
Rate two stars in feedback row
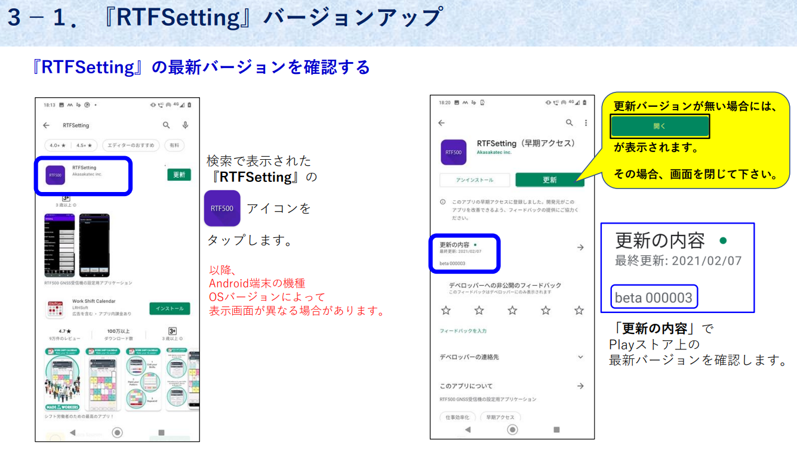pos(479,310)
